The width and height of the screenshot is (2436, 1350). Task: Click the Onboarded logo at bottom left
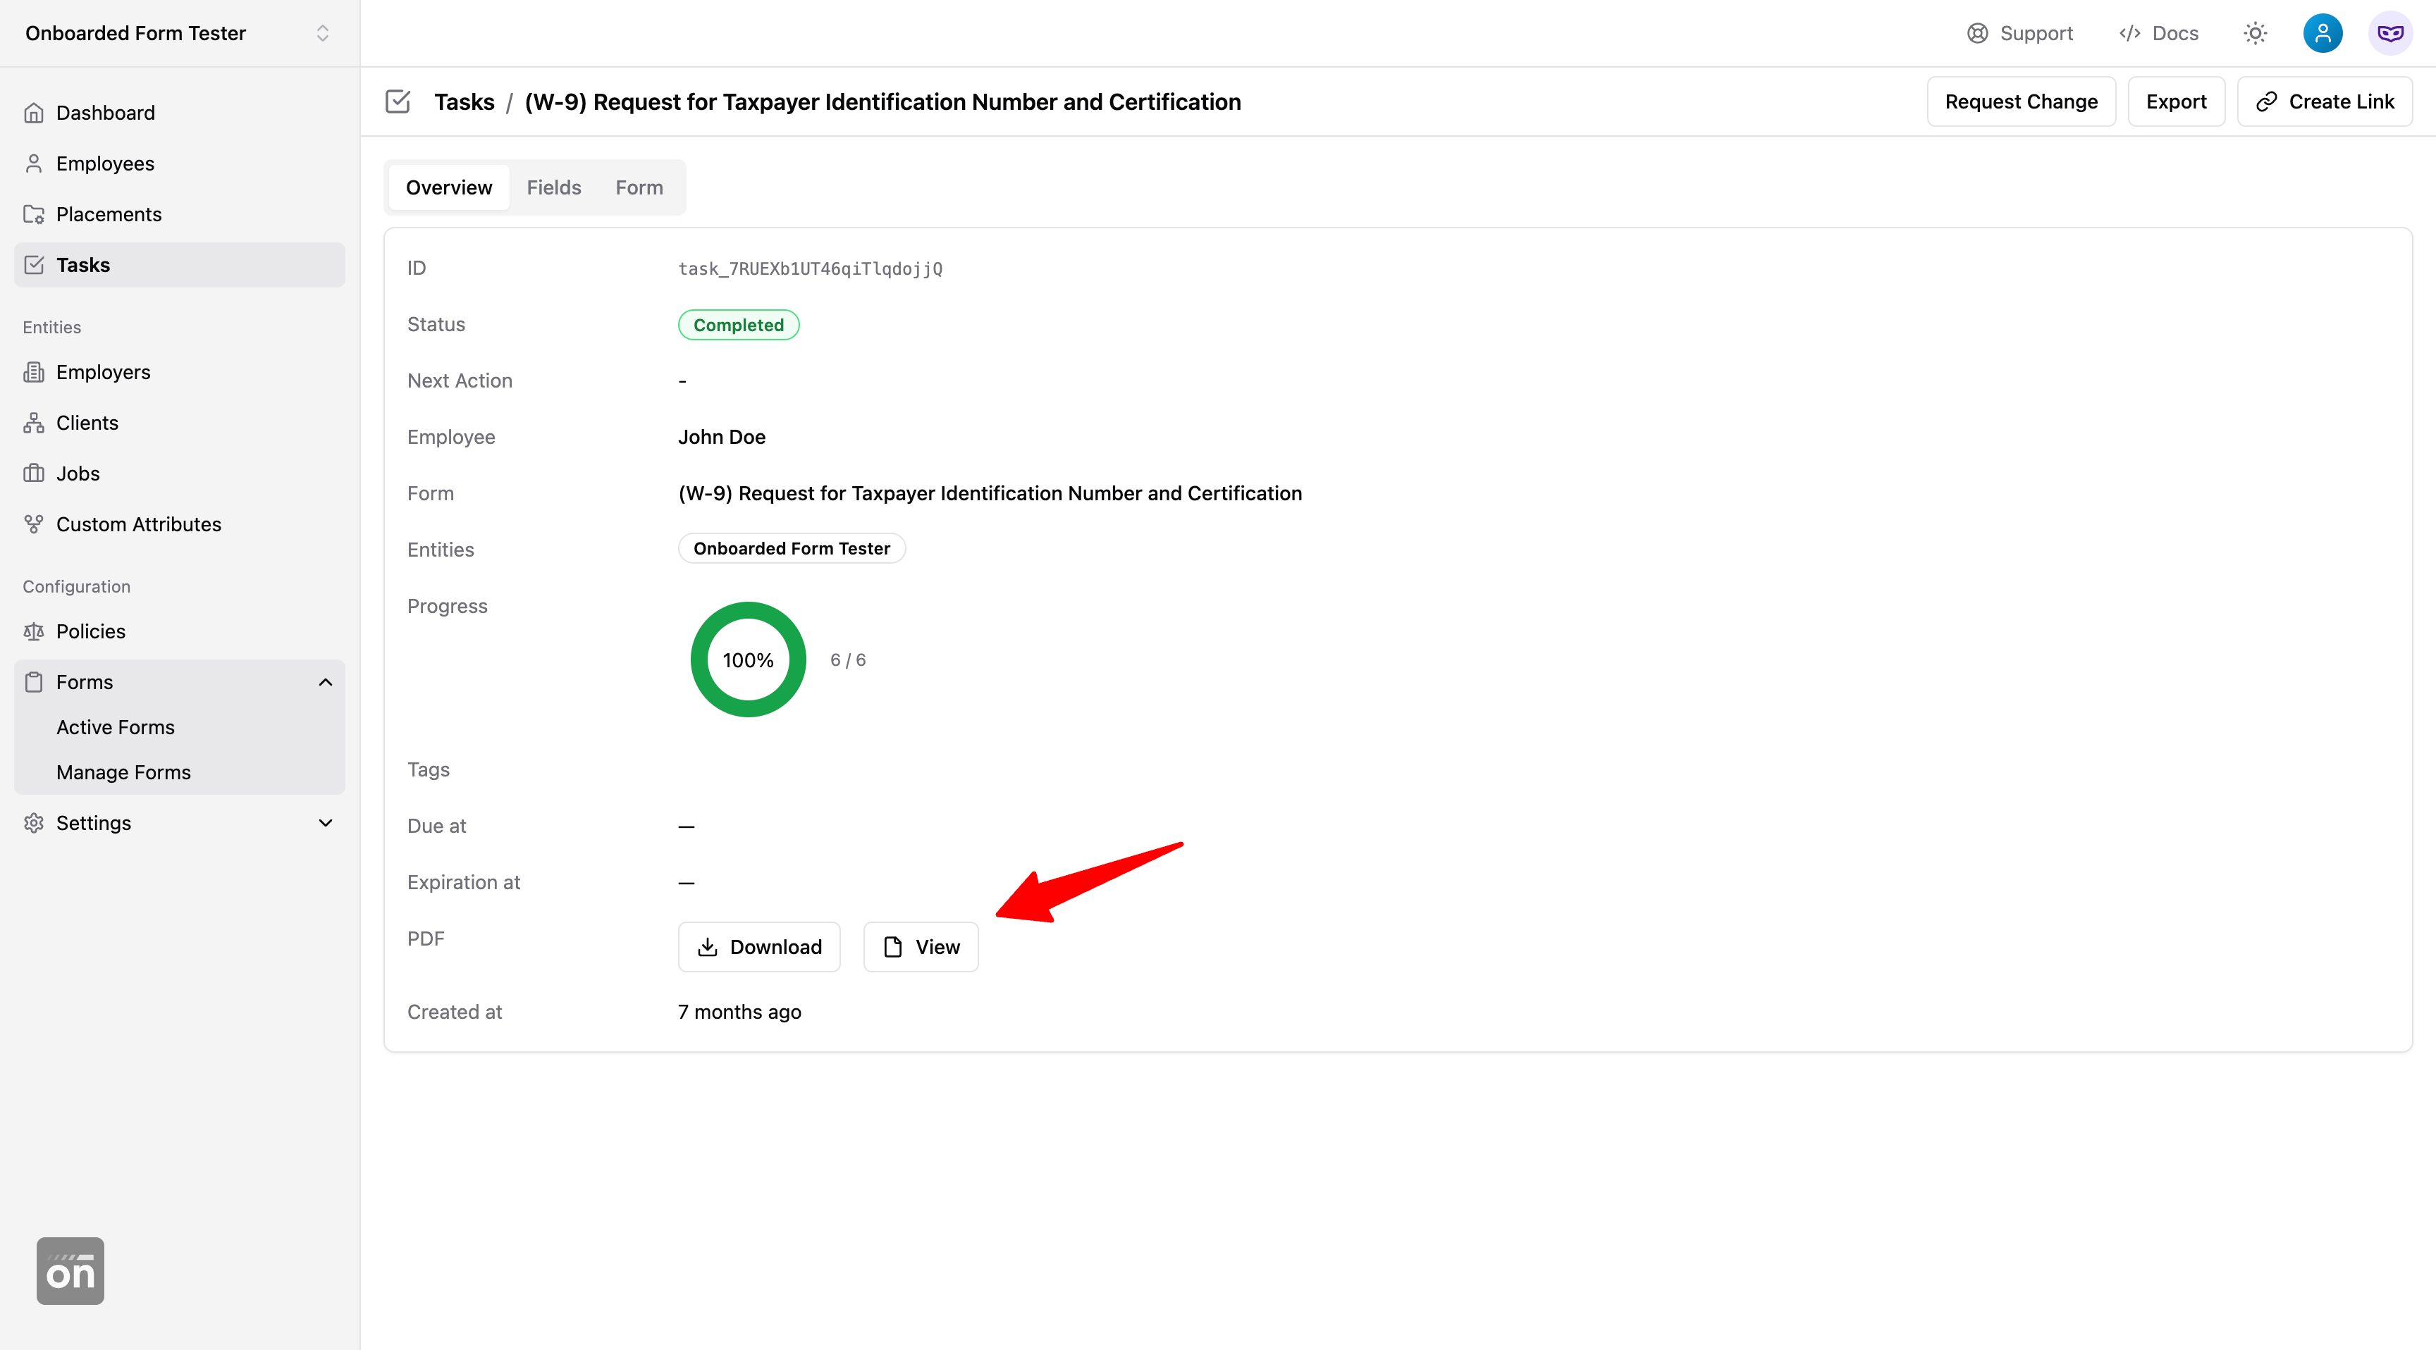(70, 1270)
